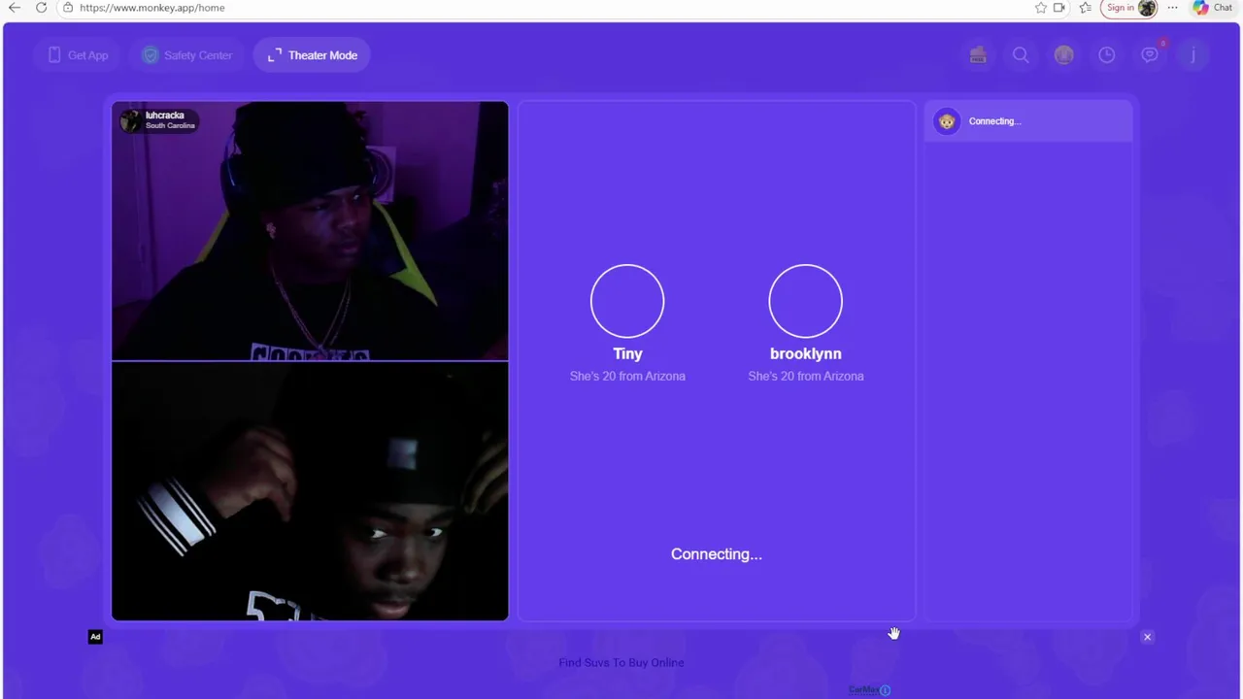Open the Copilot Chat button
The height and width of the screenshot is (699, 1243).
[x=1213, y=8]
